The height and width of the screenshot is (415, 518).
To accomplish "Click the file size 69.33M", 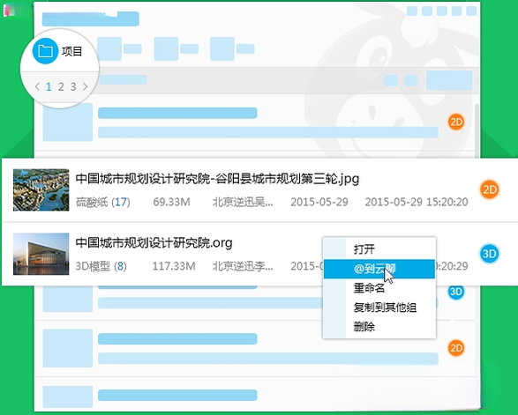I will (x=171, y=202).
